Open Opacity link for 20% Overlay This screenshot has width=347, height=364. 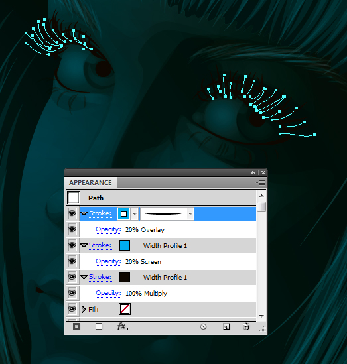coord(108,230)
